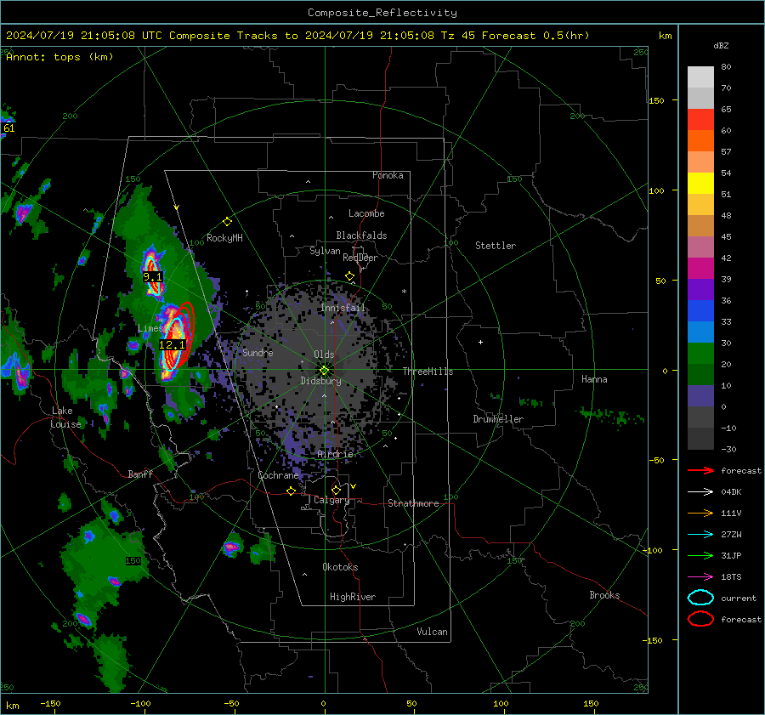Select the magenta 18TS track arrow
This screenshot has height=715, width=765.
click(700, 577)
